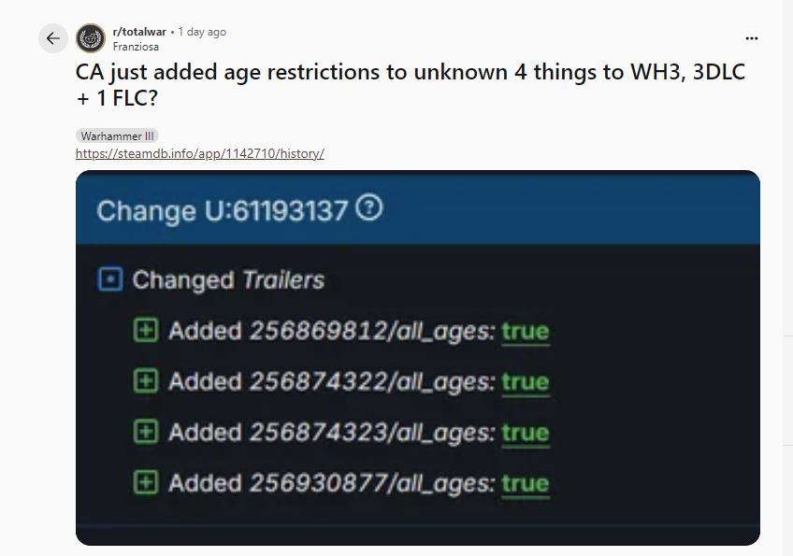Open Franziosa's user profile
Screen dimensions: 793x556
pos(136,47)
